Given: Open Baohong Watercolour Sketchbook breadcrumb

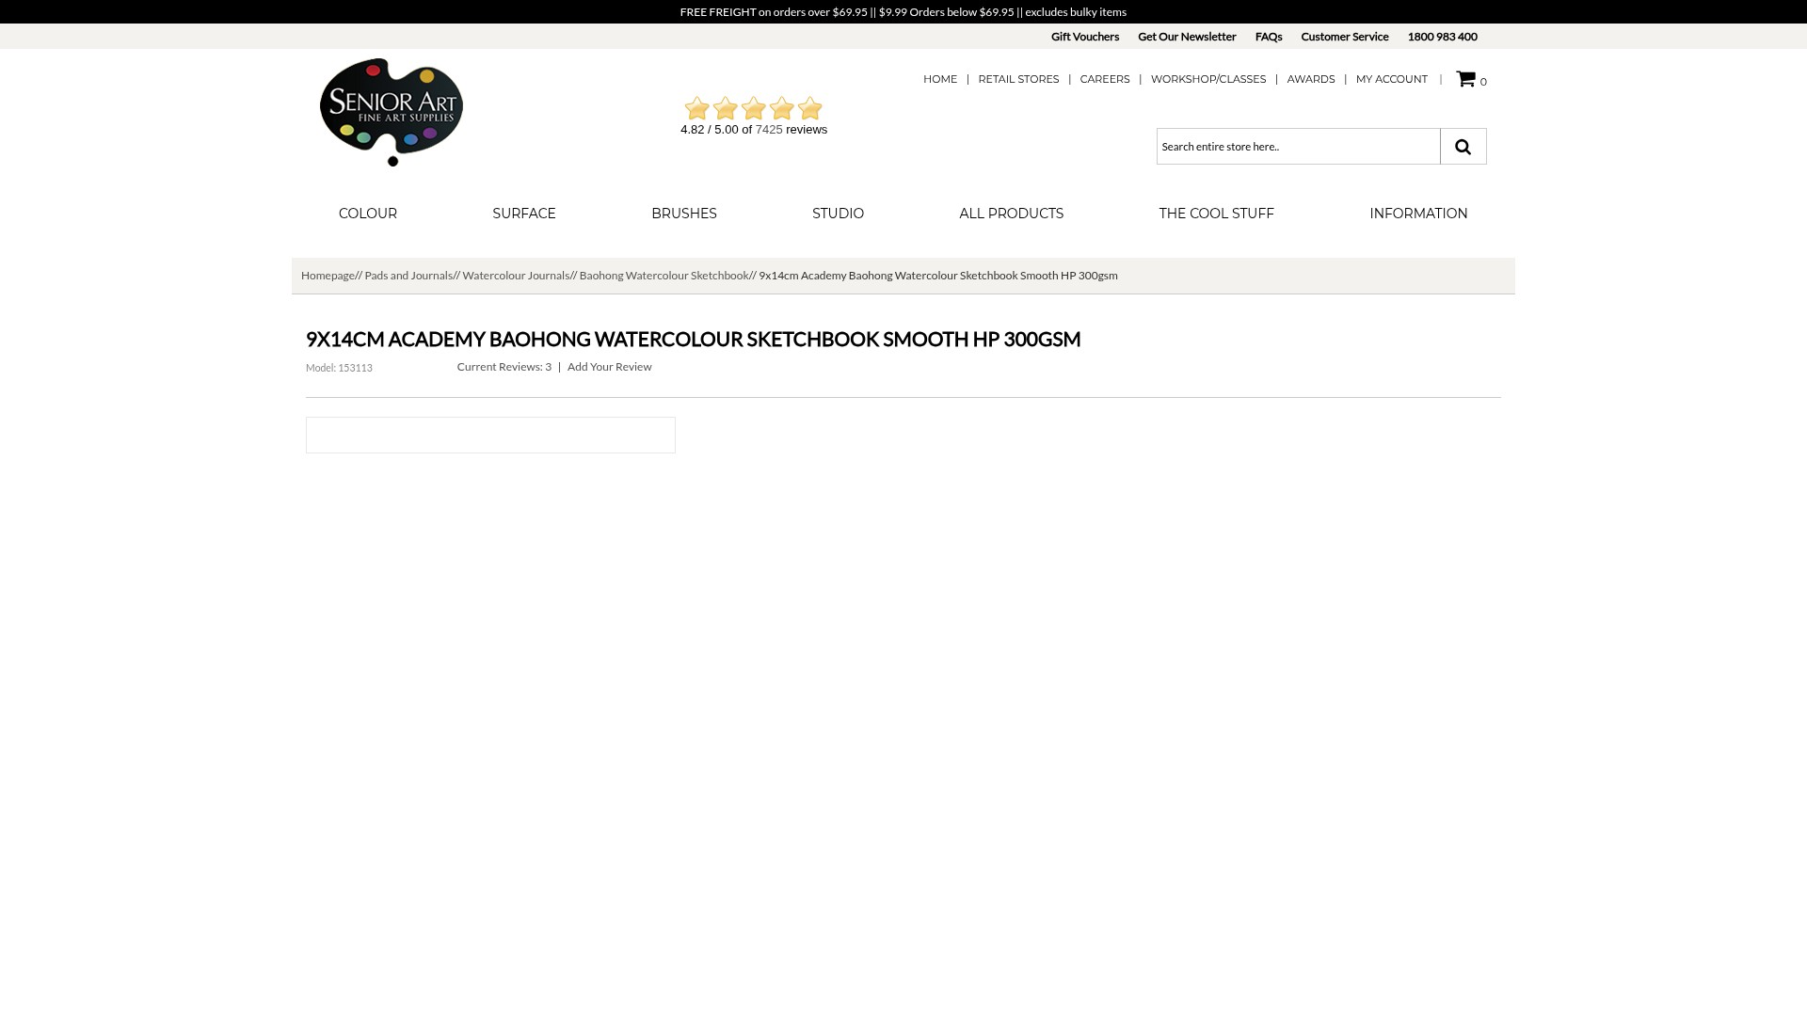Looking at the screenshot, I should coord(664,276).
